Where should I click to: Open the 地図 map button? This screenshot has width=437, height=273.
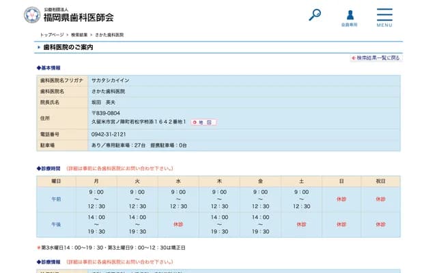click(204, 122)
